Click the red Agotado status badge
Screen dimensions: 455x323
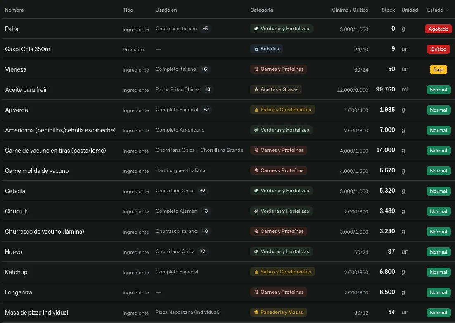point(438,29)
